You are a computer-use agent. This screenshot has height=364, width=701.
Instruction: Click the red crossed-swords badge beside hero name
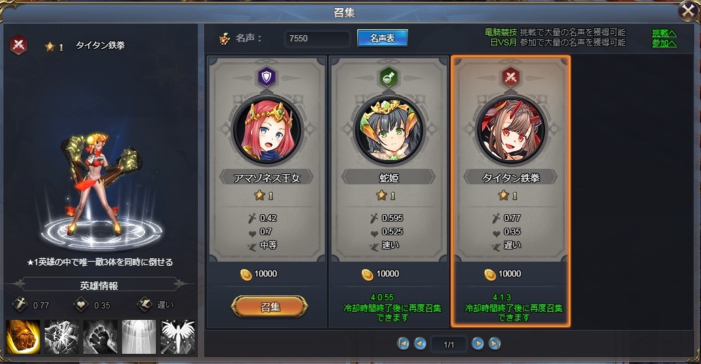pos(18,45)
